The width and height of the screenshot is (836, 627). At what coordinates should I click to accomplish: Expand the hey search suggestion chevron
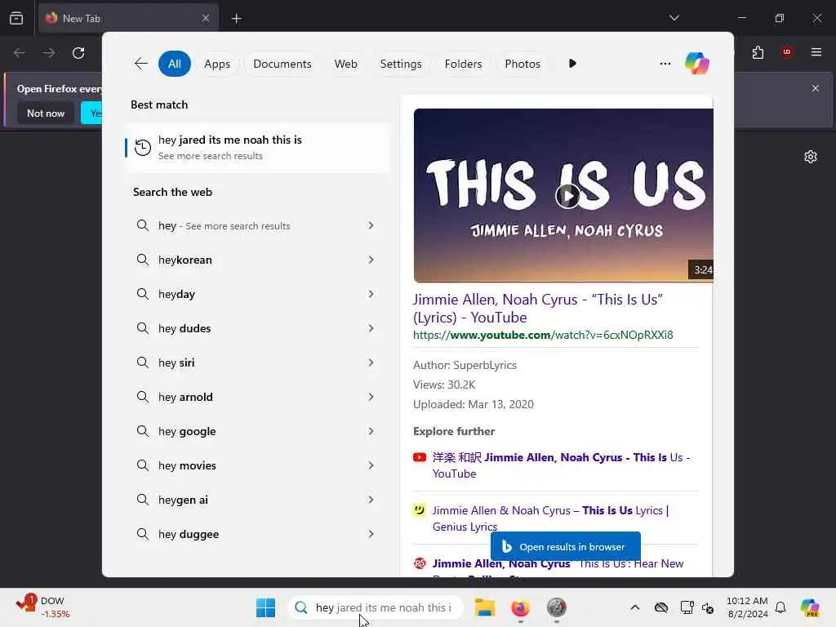[371, 225]
